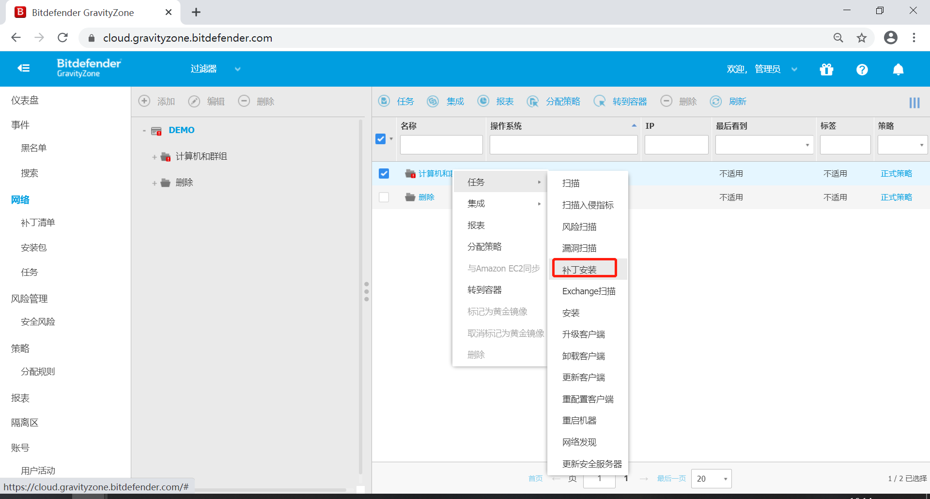Click the 删除 minus icon in the grid toolbar
The height and width of the screenshot is (499, 930).
(666, 101)
